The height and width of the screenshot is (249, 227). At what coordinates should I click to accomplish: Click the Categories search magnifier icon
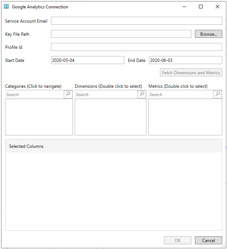coord(68,94)
